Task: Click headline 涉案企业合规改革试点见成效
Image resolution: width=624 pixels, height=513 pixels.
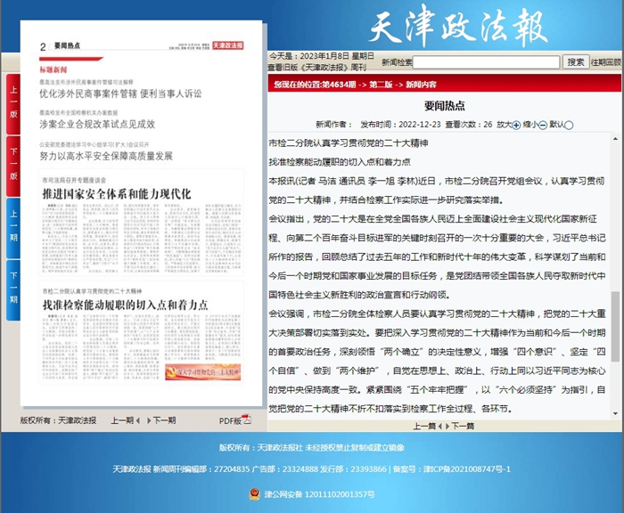Action: [97, 125]
